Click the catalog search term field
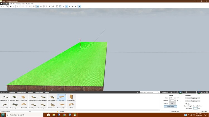Screen dimensions: 209x117 [x=149, y=92]
